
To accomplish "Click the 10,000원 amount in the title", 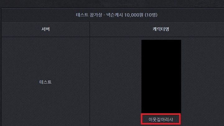I will pos(134,15).
